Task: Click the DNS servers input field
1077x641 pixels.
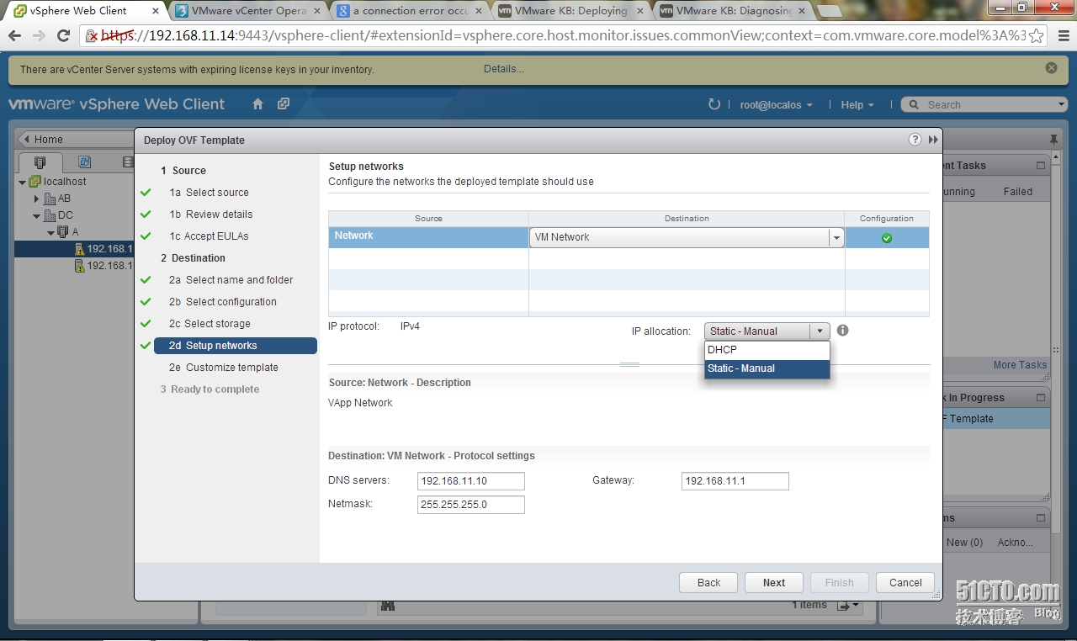Action: pos(471,481)
